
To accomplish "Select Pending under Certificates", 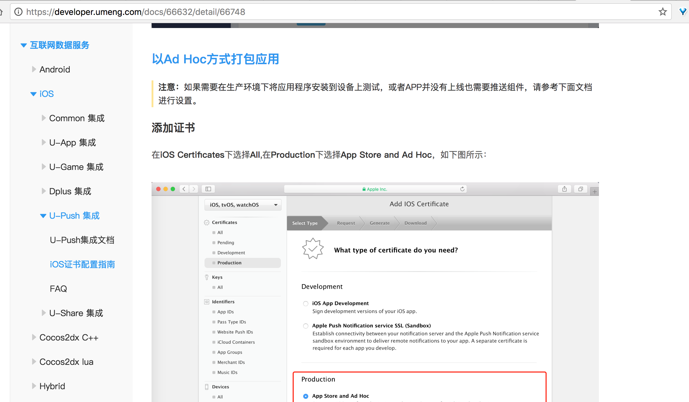I will pyautogui.click(x=226, y=243).
